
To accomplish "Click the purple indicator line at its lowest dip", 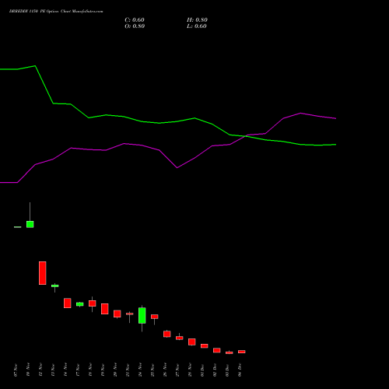I will (x=177, y=168).
